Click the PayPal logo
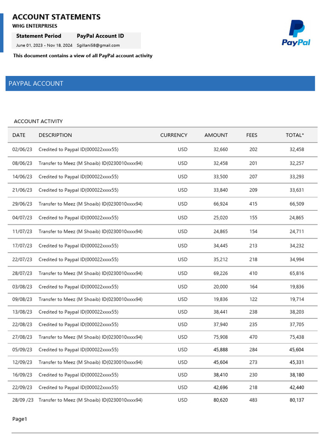Screen dimensions: 327x437 [x=296, y=33]
